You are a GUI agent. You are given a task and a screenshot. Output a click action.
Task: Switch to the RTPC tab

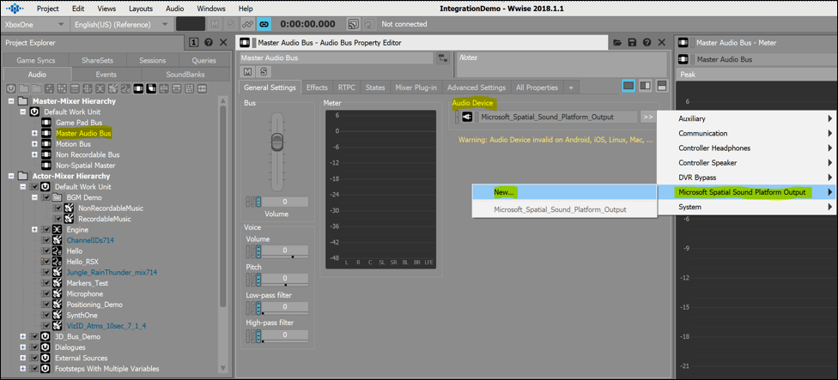click(347, 87)
